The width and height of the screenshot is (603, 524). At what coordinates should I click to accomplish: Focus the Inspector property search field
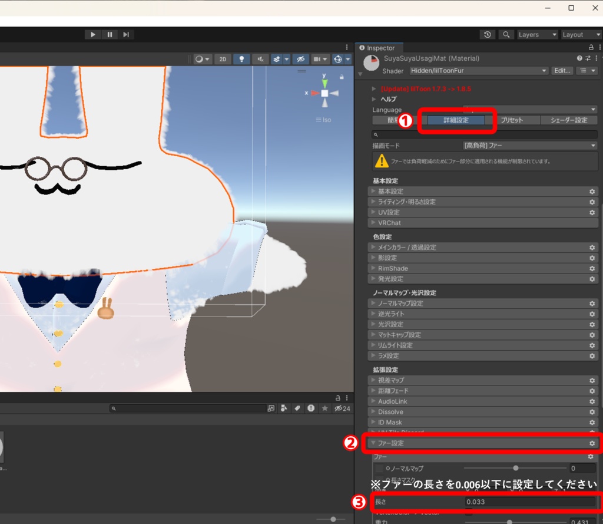click(485, 135)
